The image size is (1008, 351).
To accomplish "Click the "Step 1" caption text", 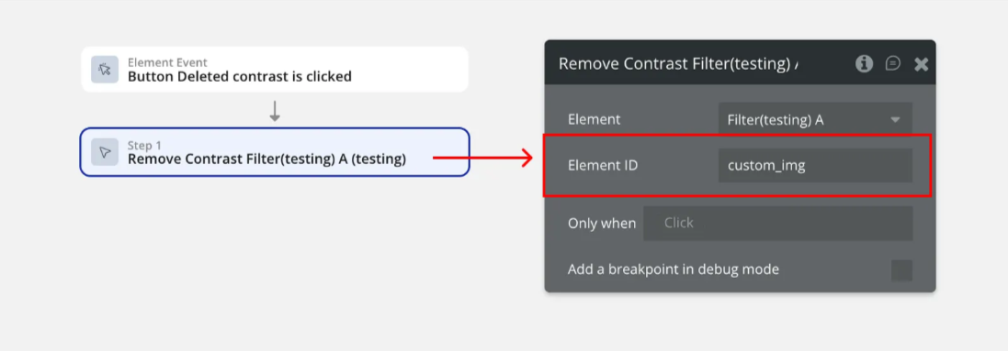I will [x=144, y=146].
